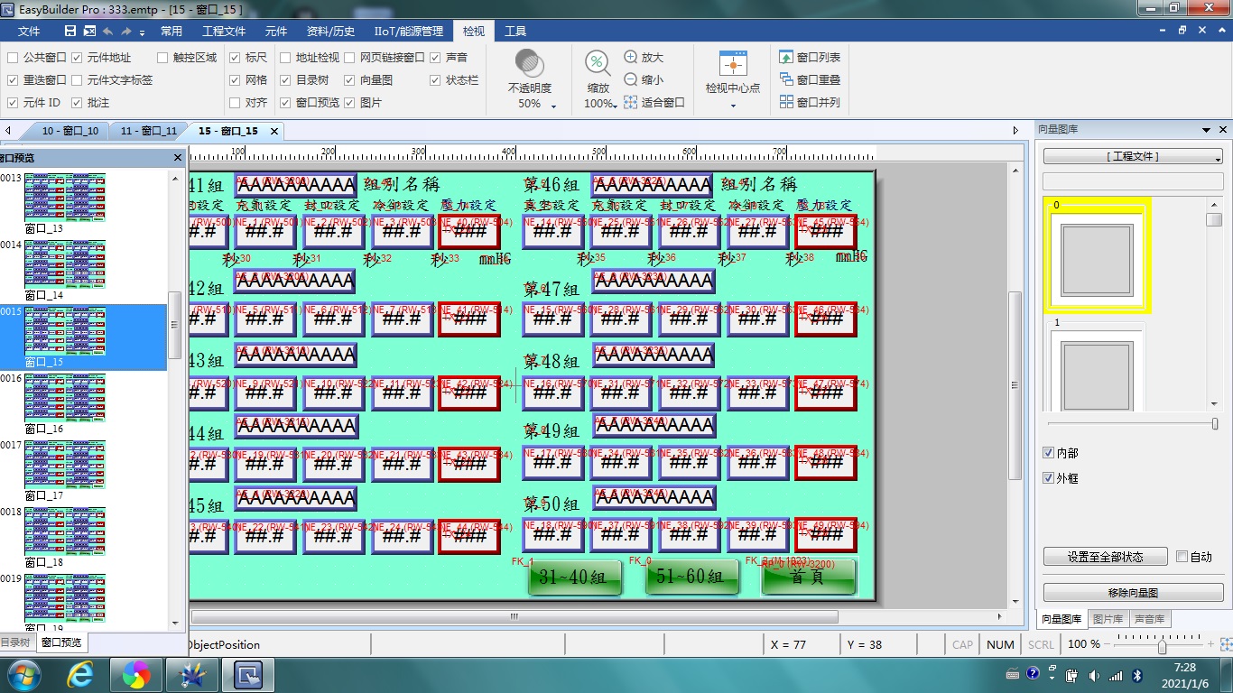
Task: Click the zoom in (放大) icon
Action: click(631, 57)
